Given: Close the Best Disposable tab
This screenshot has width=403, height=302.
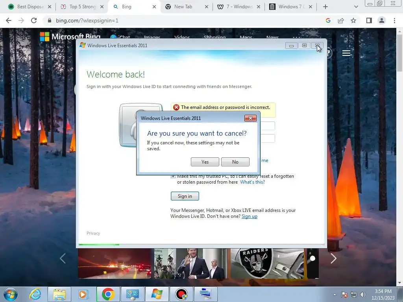Looking at the screenshot, I should coord(50,7).
